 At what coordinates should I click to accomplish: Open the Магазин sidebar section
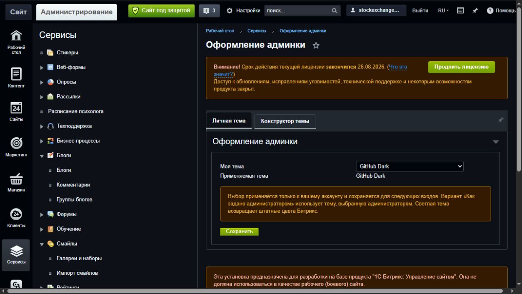(x=16, y=182)
